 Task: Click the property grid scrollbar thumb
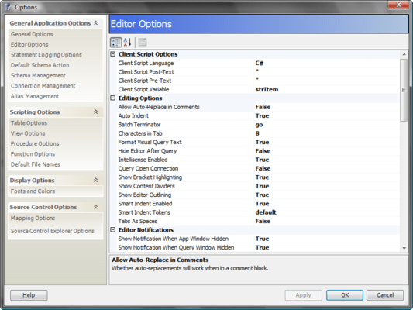(404, 90)
